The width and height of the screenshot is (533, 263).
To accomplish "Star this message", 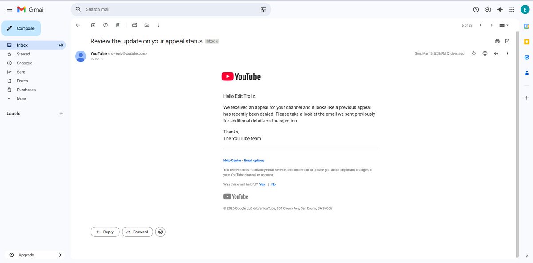I will [x=474, y=54].
